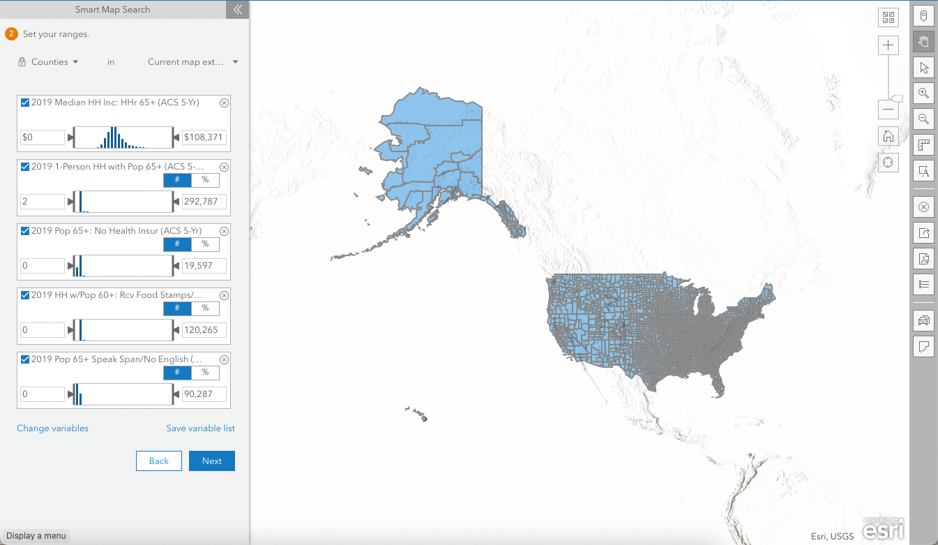Open the text annotation tool
The width and height of the screenshot is (938, 545).
923,171
